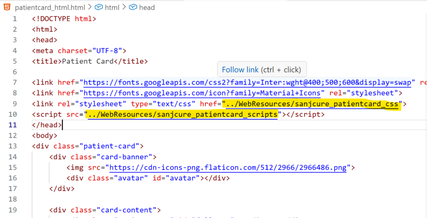Image resolution: width=427 pixels, height=218 pixels.
Task: Follow the sanjcure_patientcard_scripts path
Action: tap(183, 114)
